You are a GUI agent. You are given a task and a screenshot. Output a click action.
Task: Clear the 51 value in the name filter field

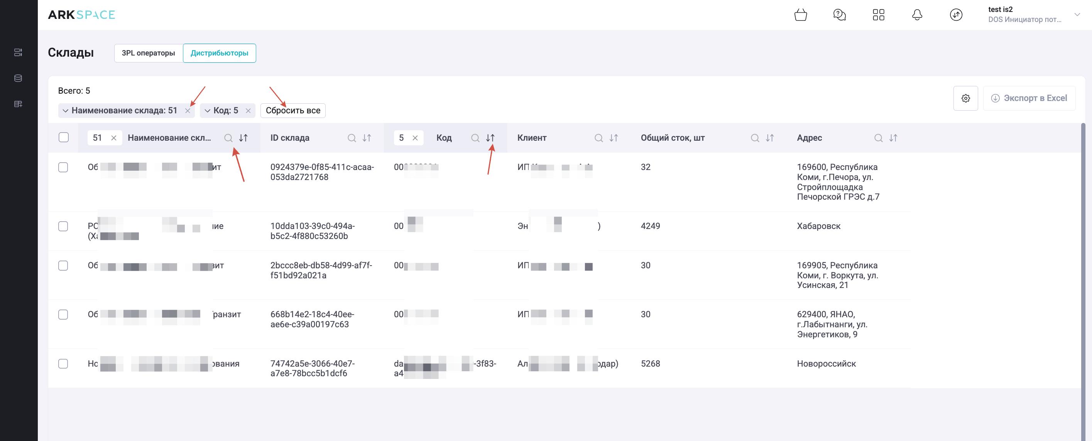tap(113, 138)
